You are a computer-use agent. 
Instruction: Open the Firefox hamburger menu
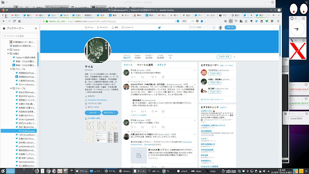pos(278,21)
